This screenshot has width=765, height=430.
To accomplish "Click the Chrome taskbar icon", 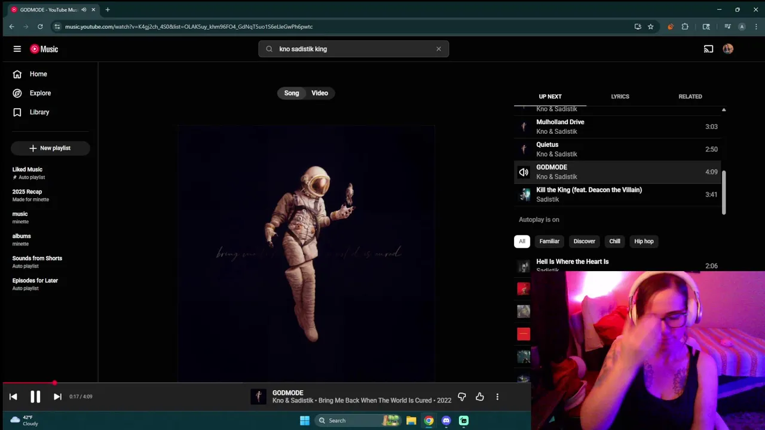I will click(x=429, y=420).
